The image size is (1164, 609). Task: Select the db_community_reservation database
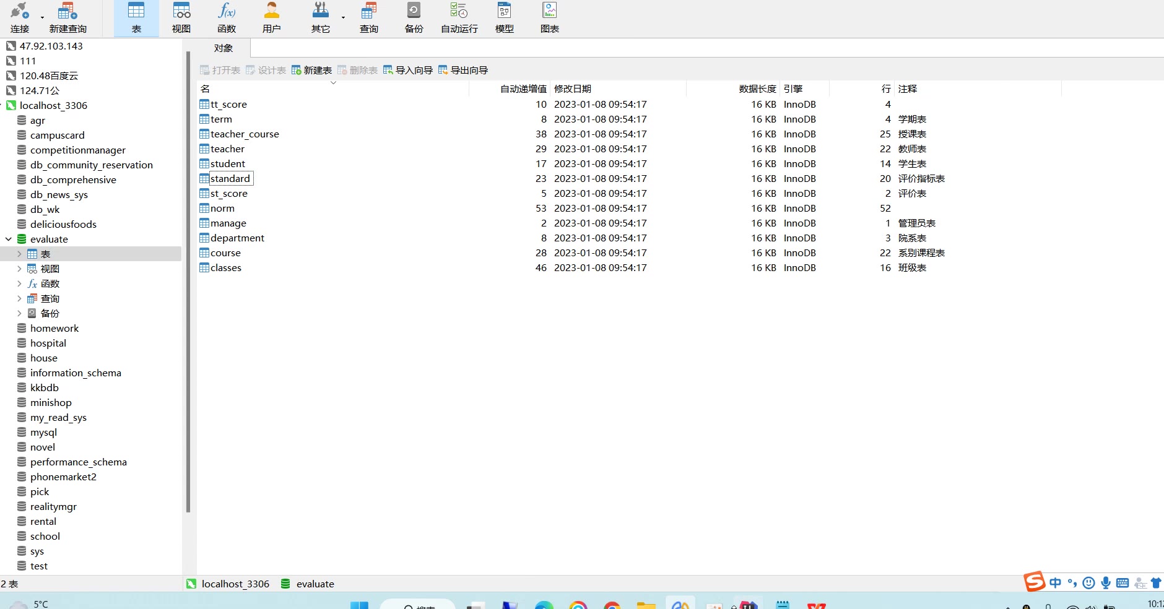(x=91, y=165)
